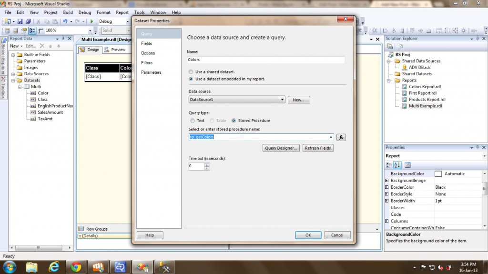The image size is (488, 274).
Task: Switch to the Fields page
Action: 146,43
